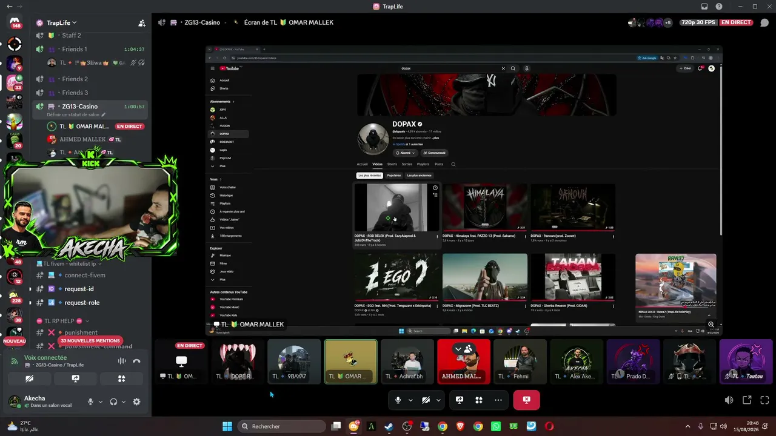The image size is (776, 436).
Task: Enter full screen mode icon
Action: pyautogui.click(x=764, y=400)
